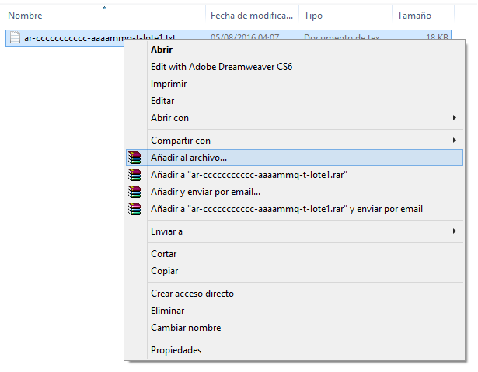The height and width of the screenshot is (372, 478).
Task: Select Cortar menu entry
Action: pyautogui.click(x=164, y=254)
